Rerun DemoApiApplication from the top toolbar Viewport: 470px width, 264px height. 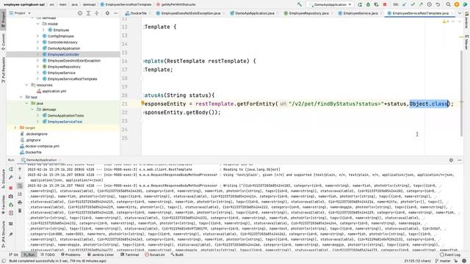[x=360, y=4]
